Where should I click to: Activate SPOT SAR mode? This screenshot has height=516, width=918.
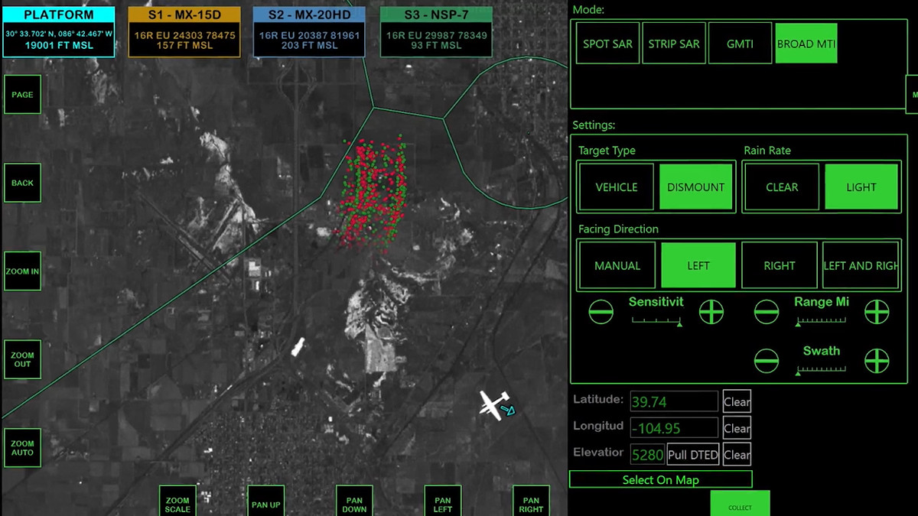607,44
